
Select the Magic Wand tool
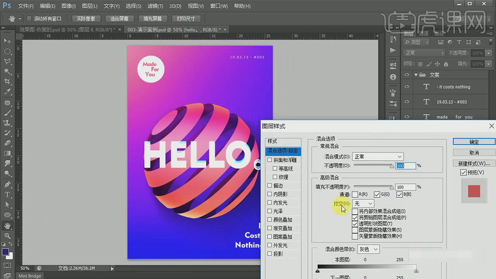click(x=8, y=72)
